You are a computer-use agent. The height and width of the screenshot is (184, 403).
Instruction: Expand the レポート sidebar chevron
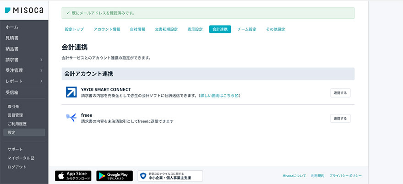pos(41,81)
